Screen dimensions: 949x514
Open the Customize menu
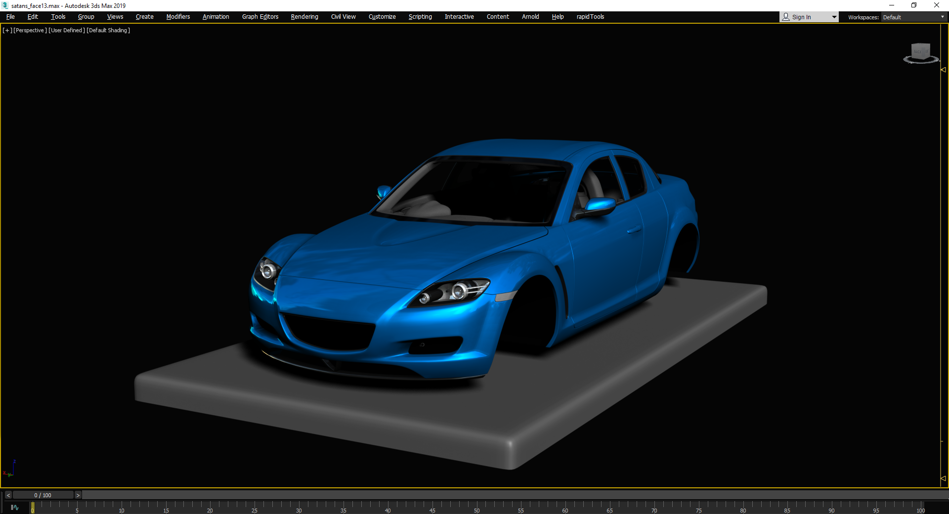(x=382, y=17)
